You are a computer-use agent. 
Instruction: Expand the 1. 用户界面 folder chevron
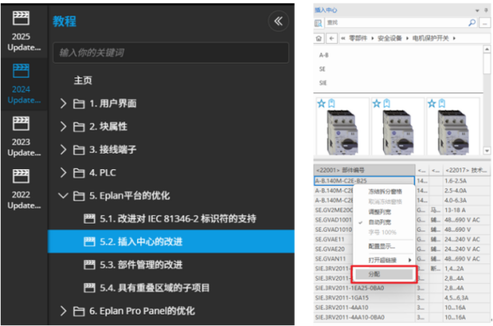click(x=64, y=103)
